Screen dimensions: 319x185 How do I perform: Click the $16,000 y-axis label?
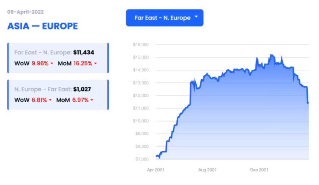click(x=141, y=45)
